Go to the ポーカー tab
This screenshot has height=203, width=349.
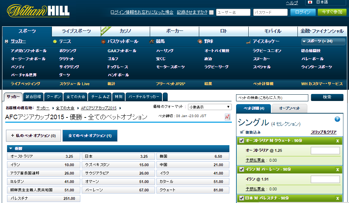(175, 31)
